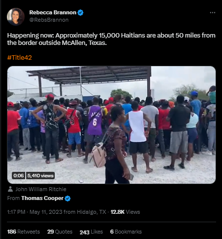Click the 0:06 video duration label
This screenshot has width=222, height=239.
click(19, 176)
